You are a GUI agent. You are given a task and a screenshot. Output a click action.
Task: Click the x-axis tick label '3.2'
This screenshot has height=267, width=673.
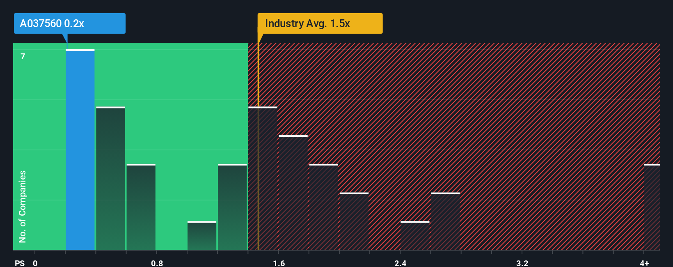[522, 263]
